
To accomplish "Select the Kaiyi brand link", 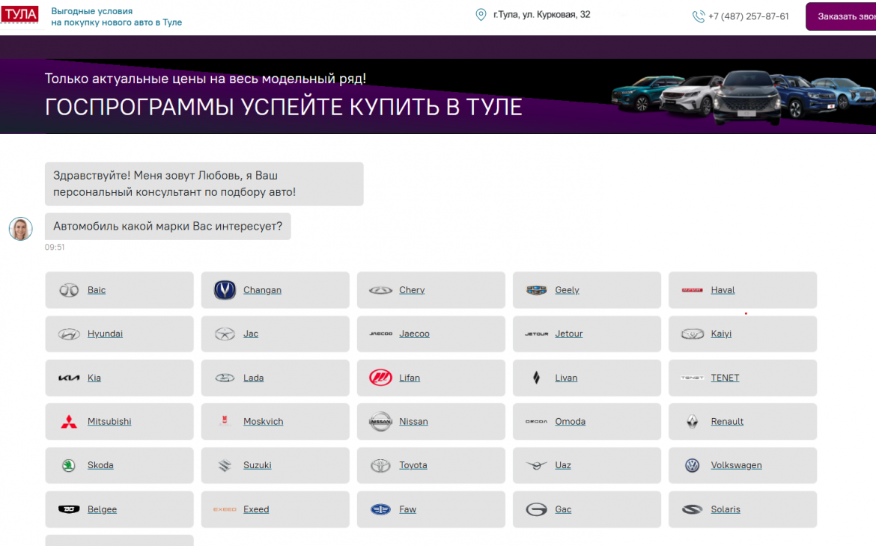I will 721,334.
